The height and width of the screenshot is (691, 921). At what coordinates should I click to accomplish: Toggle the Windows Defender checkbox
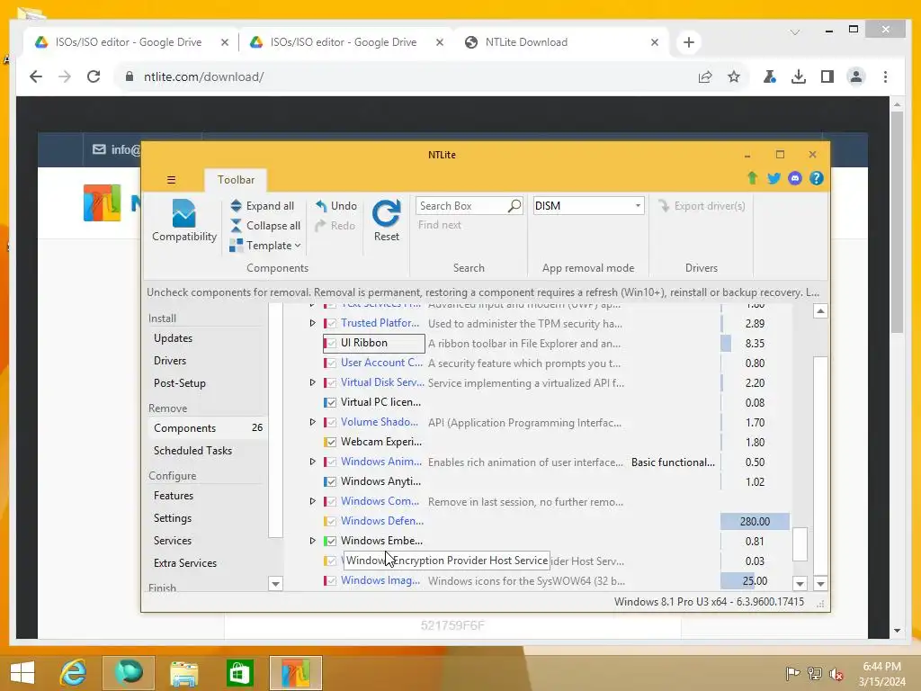pyautogui.click(x=331, y=521)
